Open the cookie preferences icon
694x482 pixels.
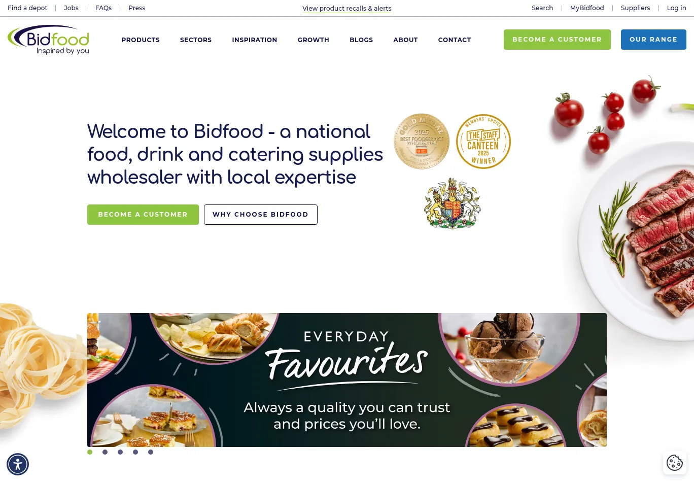(x=675, y=463)
